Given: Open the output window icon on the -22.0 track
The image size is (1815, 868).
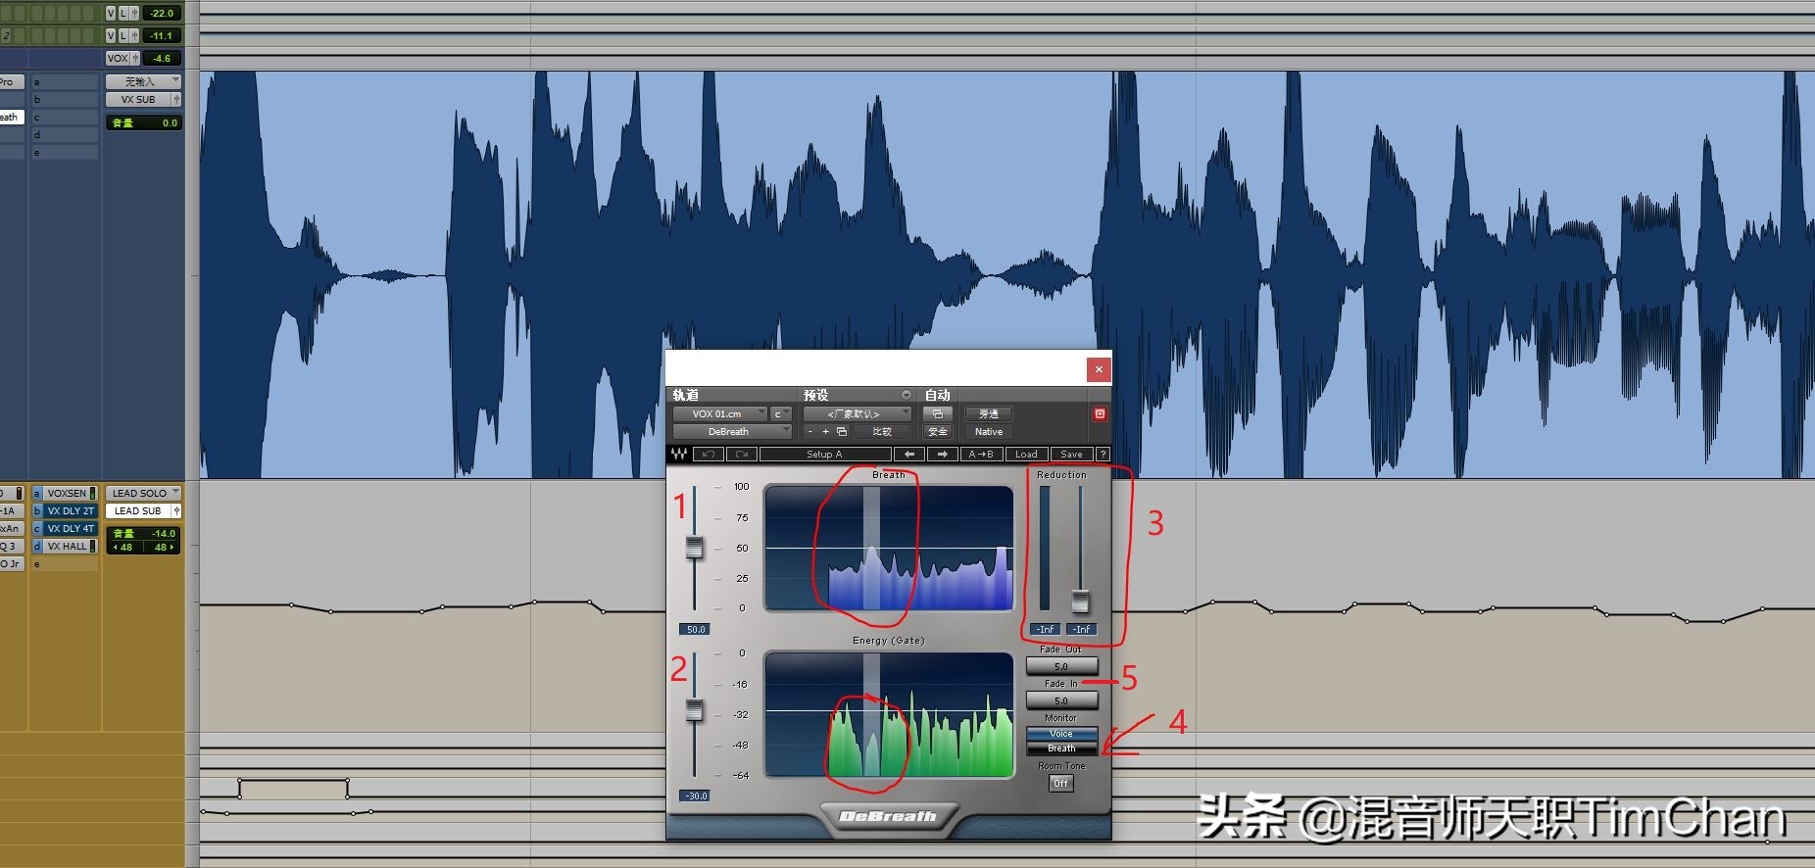Looking at the screenshot, I should coord(134,13).
